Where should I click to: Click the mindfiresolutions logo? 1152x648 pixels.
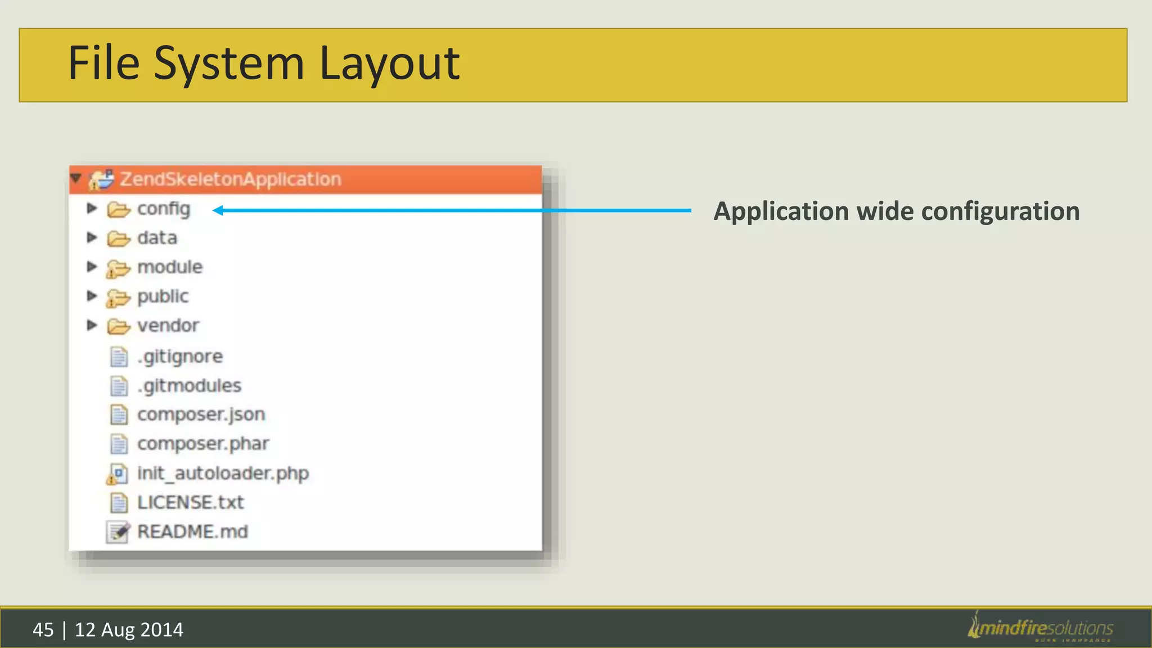tap(1041, 627)
